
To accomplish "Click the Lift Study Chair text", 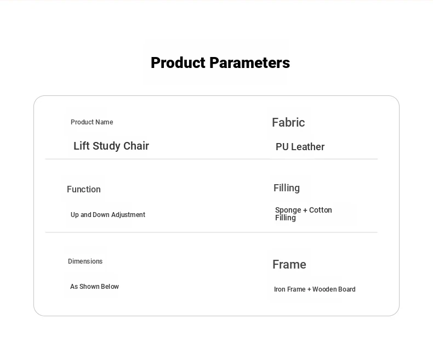I will [x=111, y=146].
